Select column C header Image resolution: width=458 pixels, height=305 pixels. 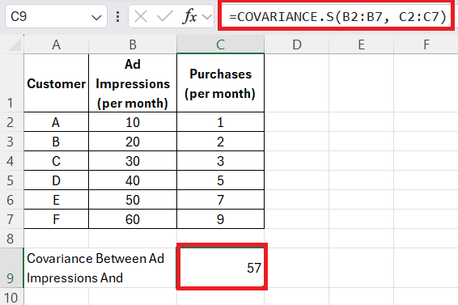(221, 44)
